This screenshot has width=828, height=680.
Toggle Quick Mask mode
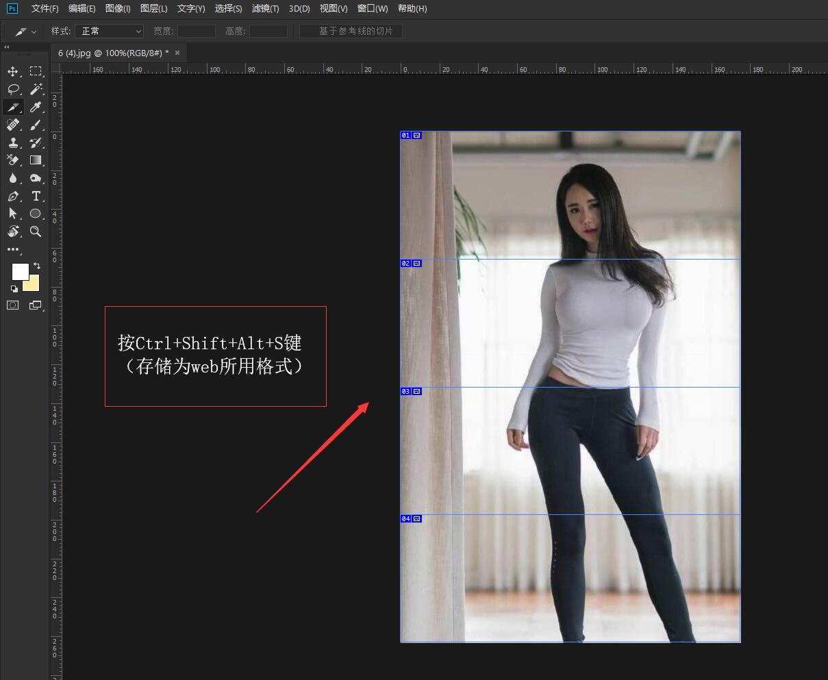tap(12, 305)
